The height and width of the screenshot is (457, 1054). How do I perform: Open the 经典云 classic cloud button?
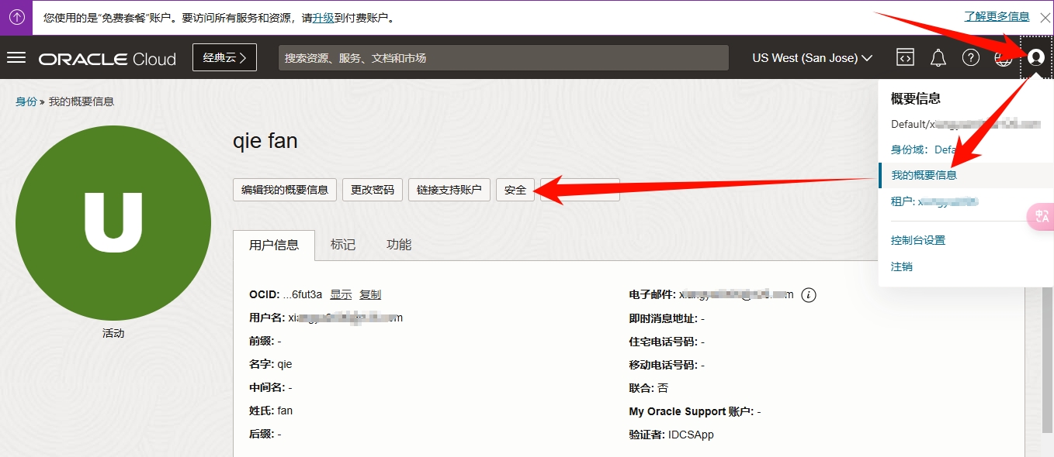pyautogui.click(x=224, y=57)
